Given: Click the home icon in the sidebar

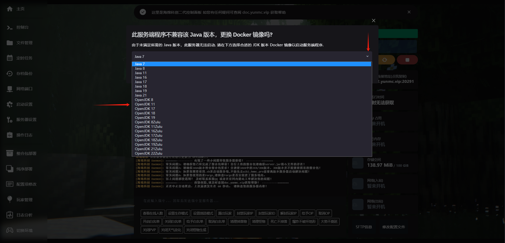Looking at the screenshot, I should pos(10,9).
